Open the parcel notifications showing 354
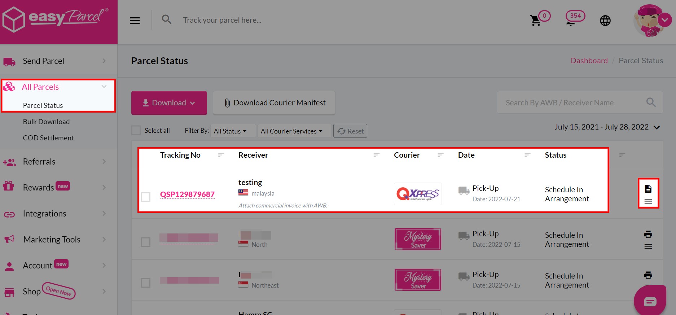 [x=571, y=21]
